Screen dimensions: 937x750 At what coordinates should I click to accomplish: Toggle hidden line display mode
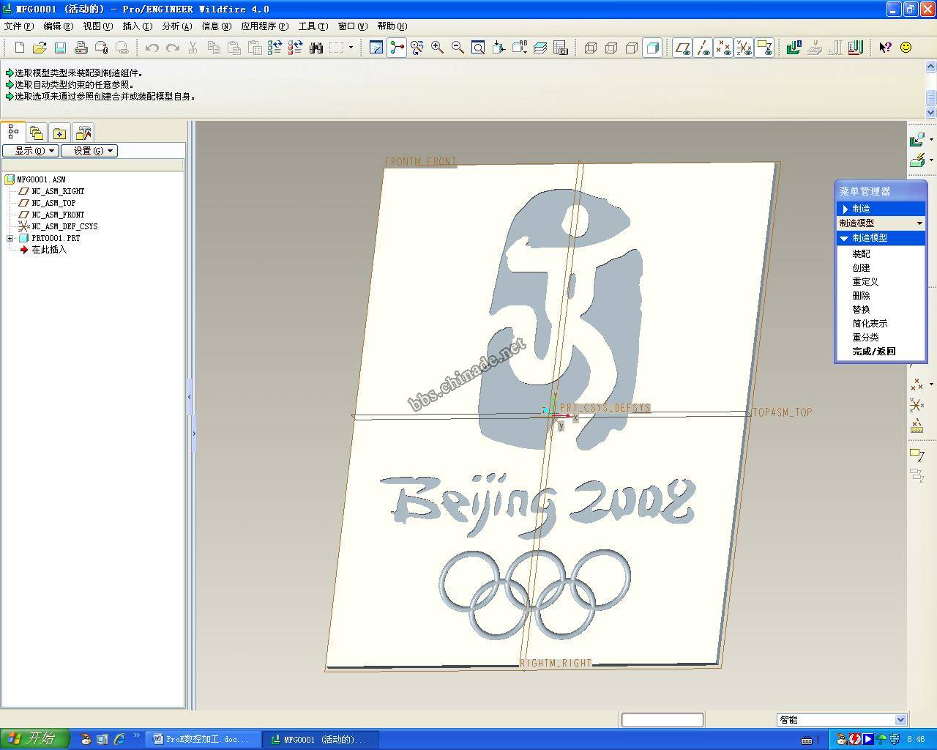pyautogui.click(x=611, y=48)
